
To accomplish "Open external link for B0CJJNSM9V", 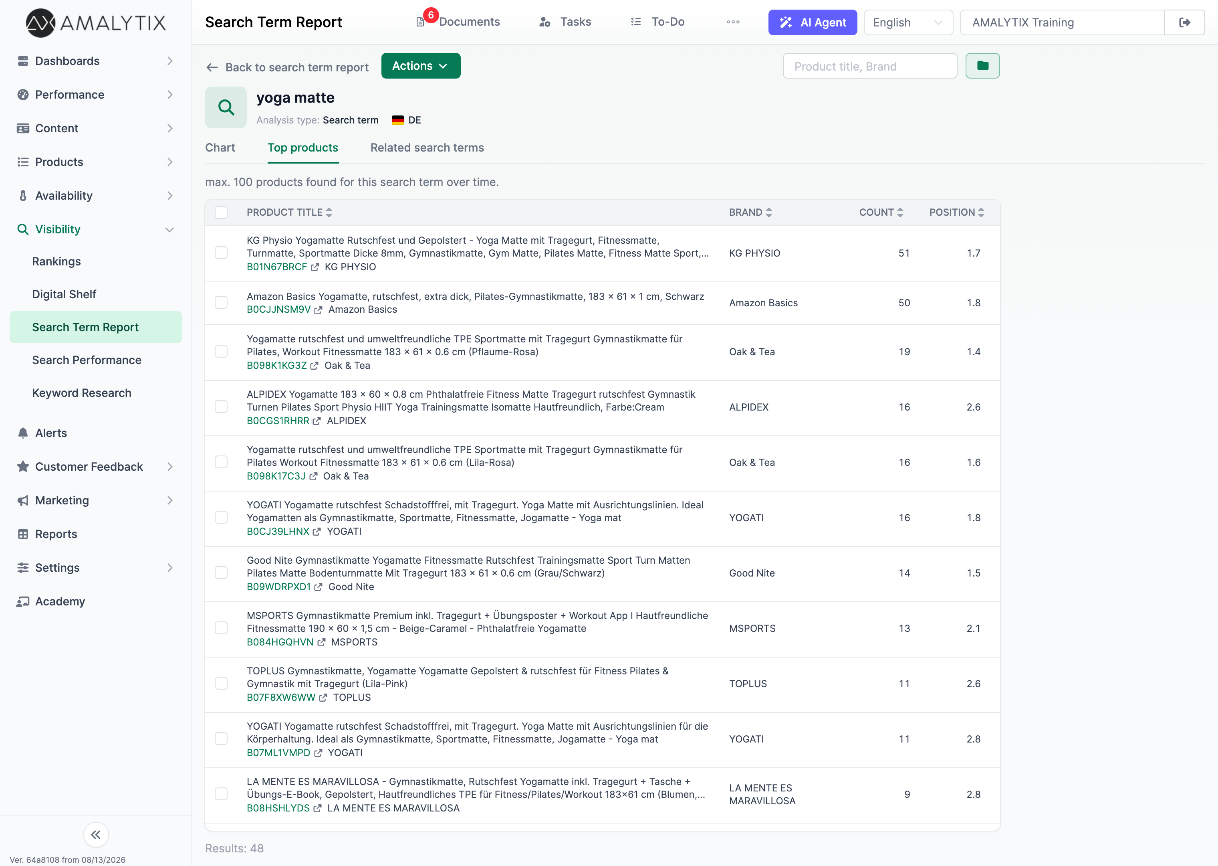I will click(318, 310).
